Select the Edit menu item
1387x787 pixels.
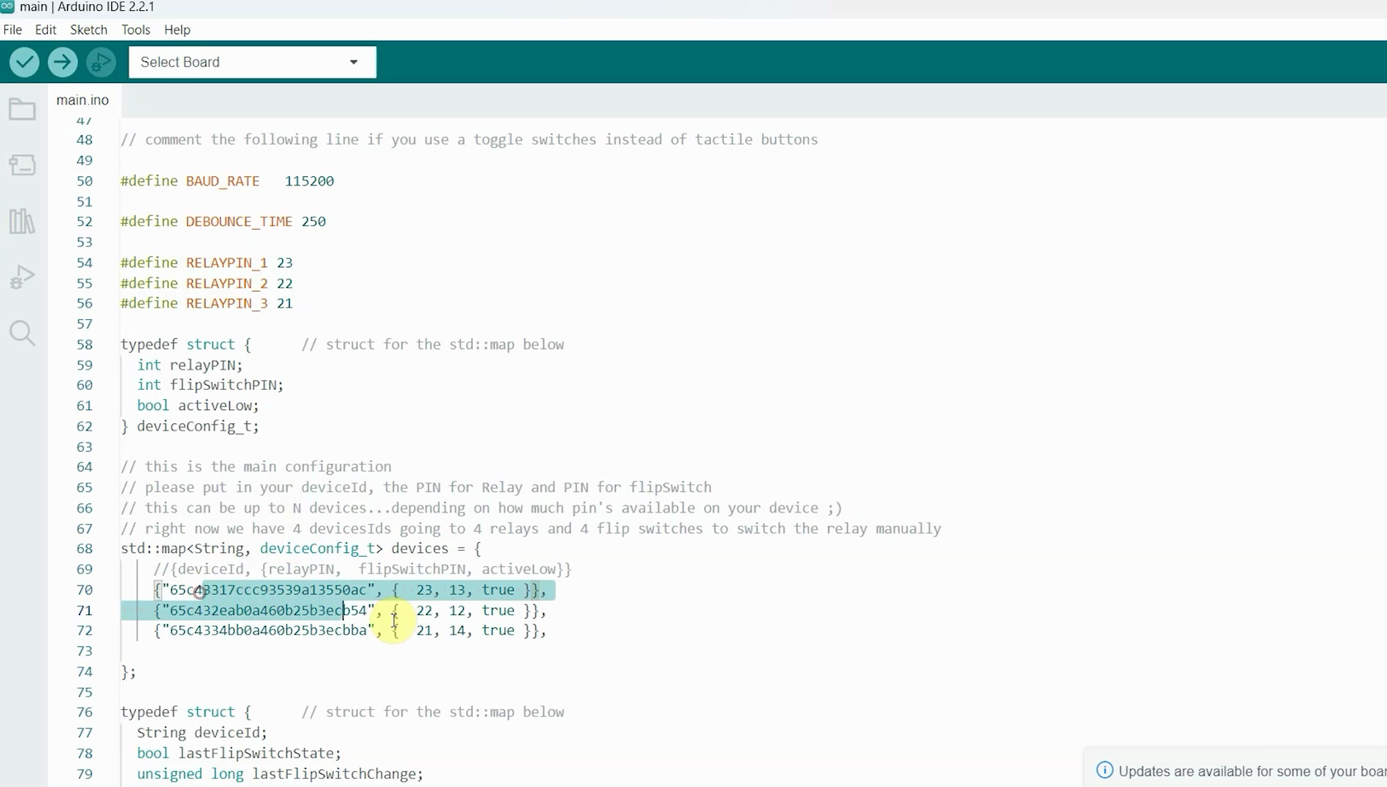(x=45, y=30)
